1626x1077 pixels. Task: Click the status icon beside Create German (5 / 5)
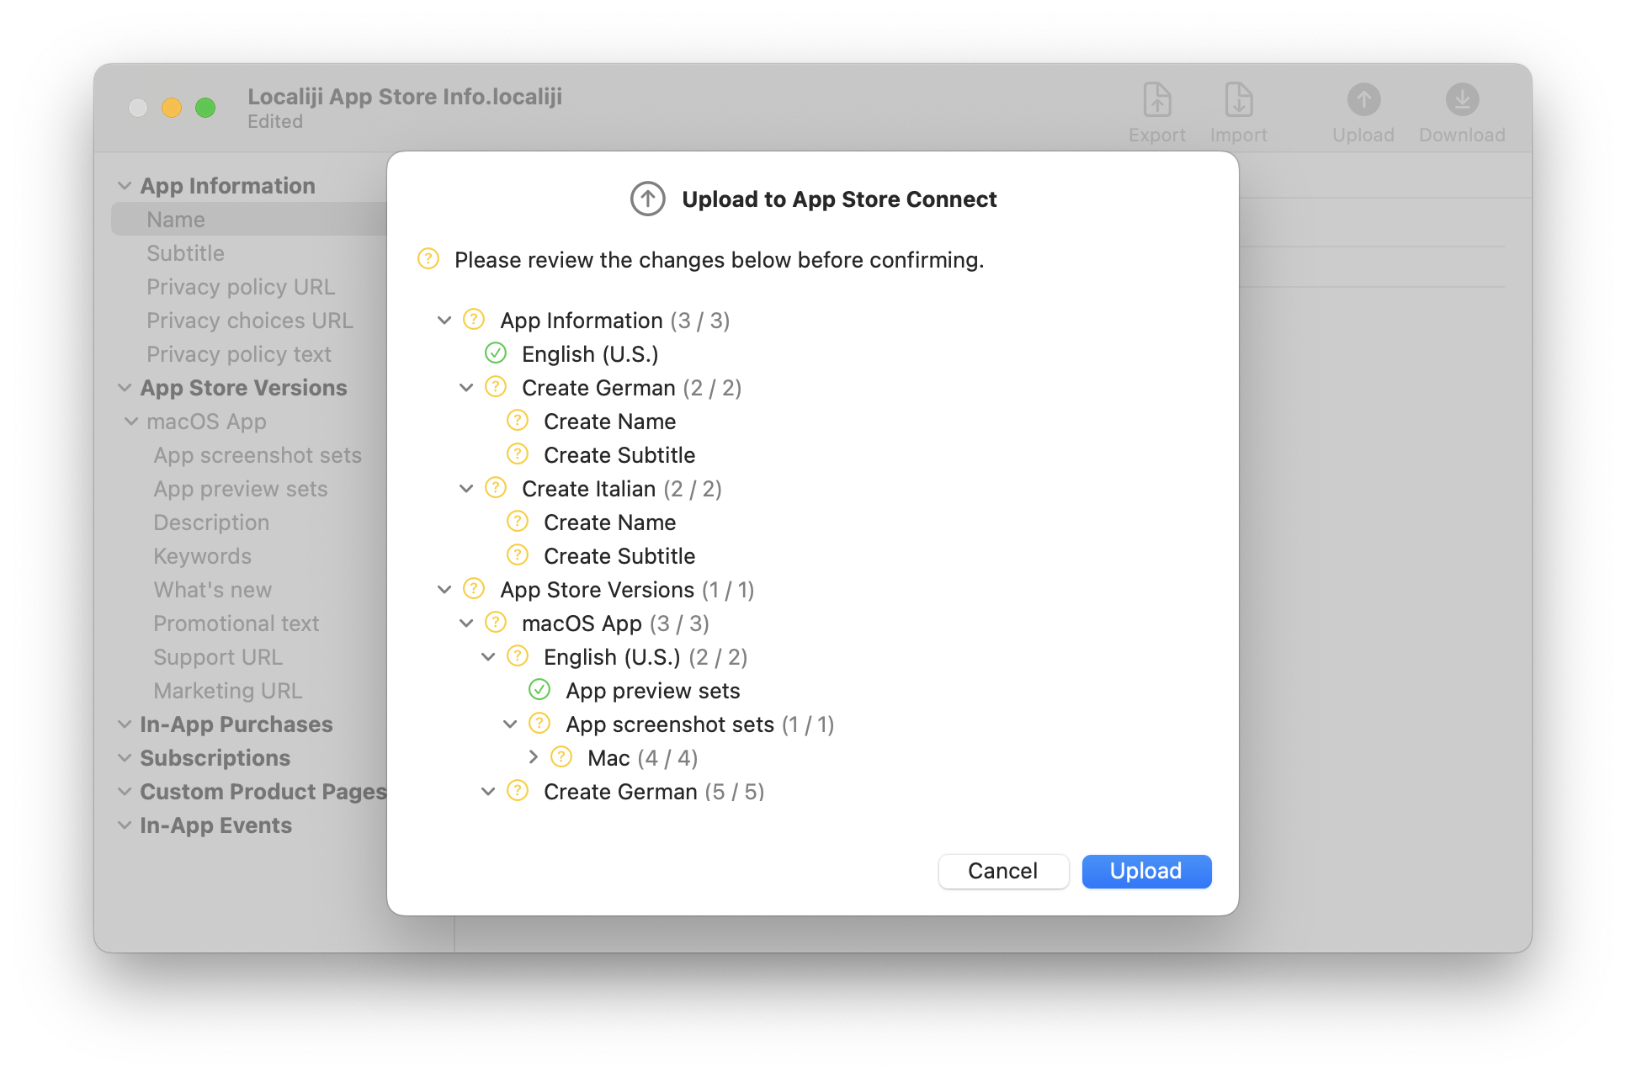518,791
